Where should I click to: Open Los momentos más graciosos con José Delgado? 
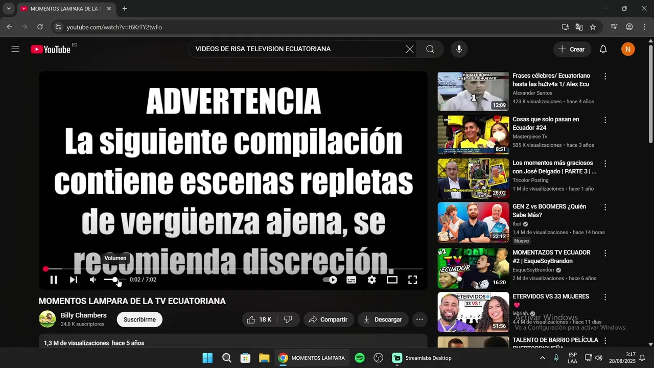(x=554, y=167)
